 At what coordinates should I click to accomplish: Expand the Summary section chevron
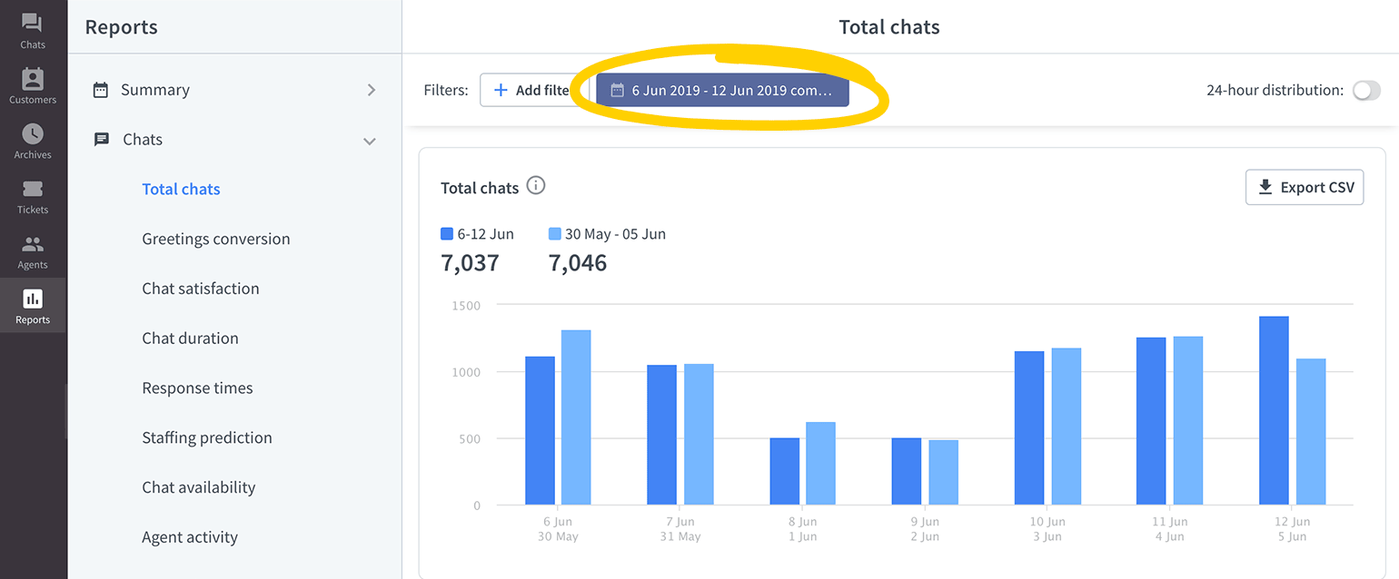click(x=371, y=90)
